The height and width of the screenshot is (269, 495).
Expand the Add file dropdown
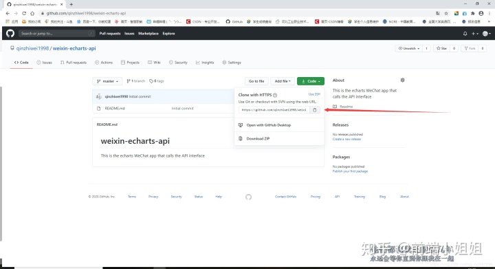[x=283, y=81]
